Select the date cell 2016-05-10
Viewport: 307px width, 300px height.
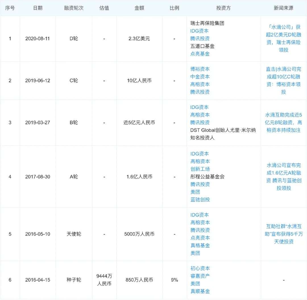(x=38, y=234)
